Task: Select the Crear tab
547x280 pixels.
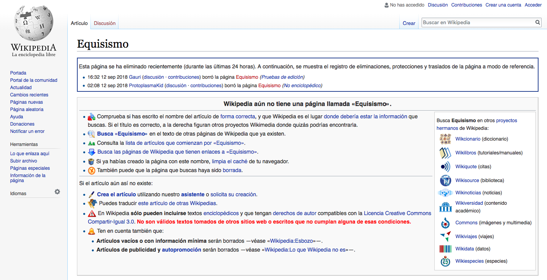Action: coord(409,23)
